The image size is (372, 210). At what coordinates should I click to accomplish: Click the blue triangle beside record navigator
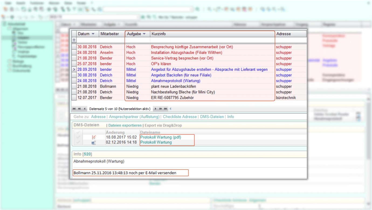pyautogui.click(x=170, y=109)
